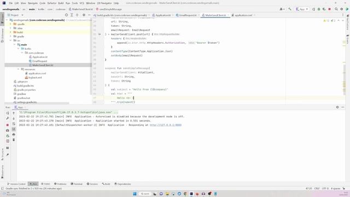This screenshot has width=350, height=197.
Task: Toggle scroll to end in Run console
Action: [14, 129]
